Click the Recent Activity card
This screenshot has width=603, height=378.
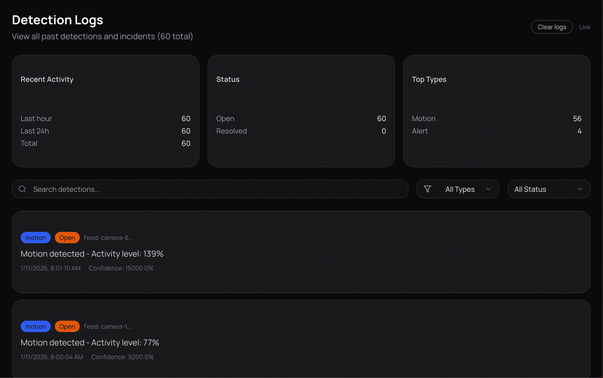pyautogui.click(x=105, y=111)
